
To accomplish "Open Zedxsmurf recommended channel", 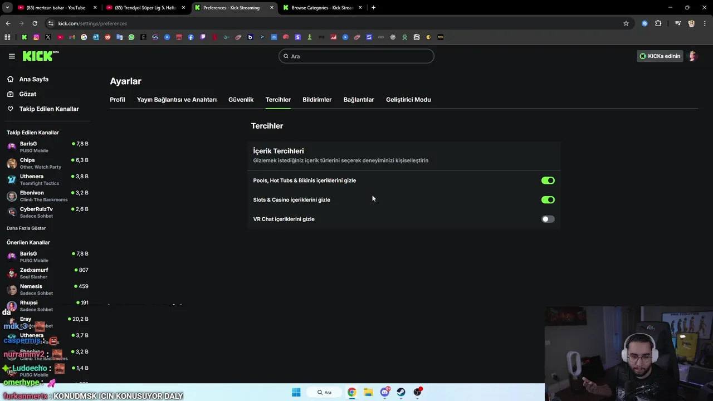I will [x=47, y=273].
